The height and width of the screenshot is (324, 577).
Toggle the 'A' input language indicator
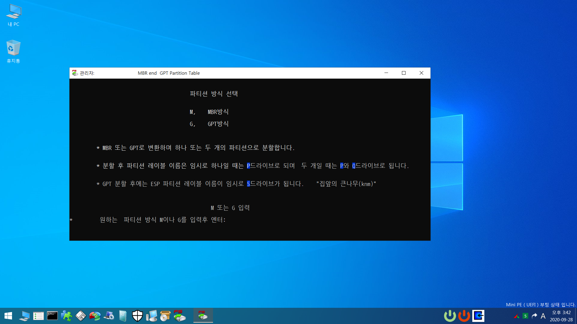coord(543,316)
